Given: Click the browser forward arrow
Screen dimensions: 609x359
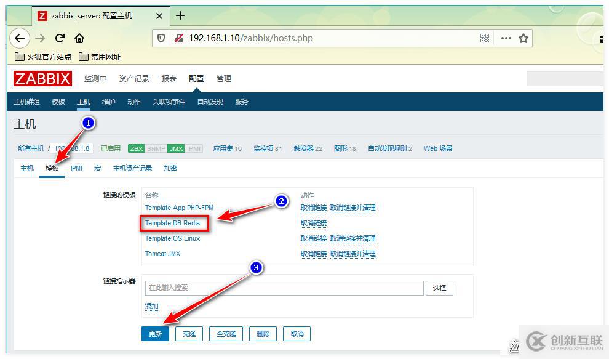Looking at the screenshot, I should tap(39, 38).
